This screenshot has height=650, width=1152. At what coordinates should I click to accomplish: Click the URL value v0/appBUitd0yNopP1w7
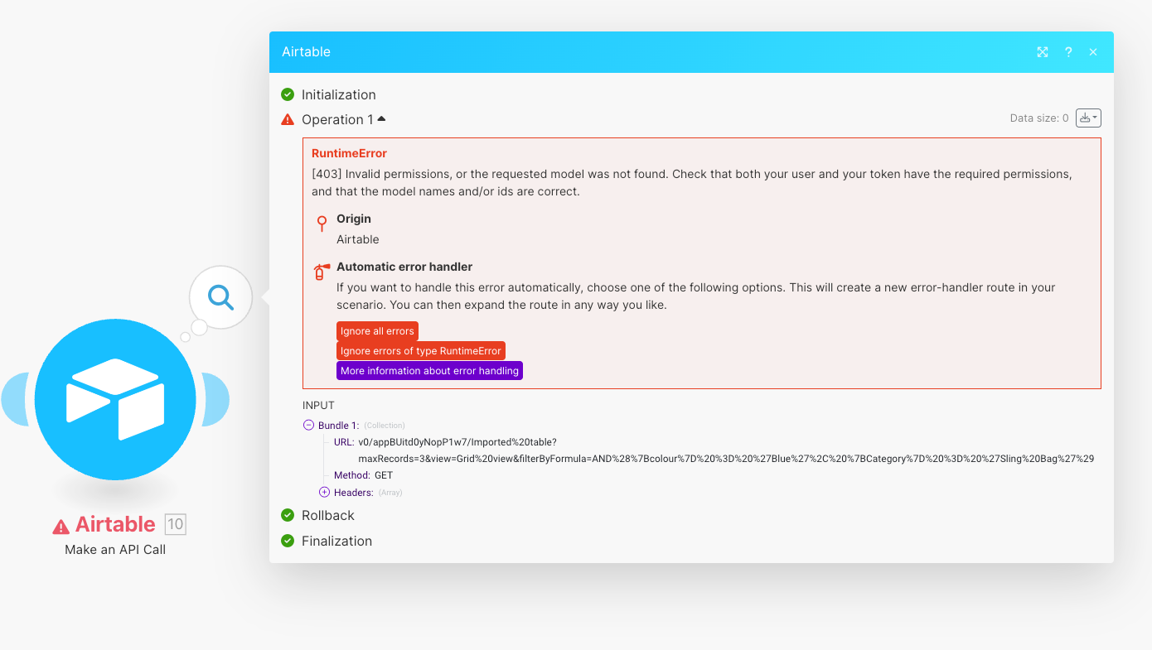[x=726, y=450]
